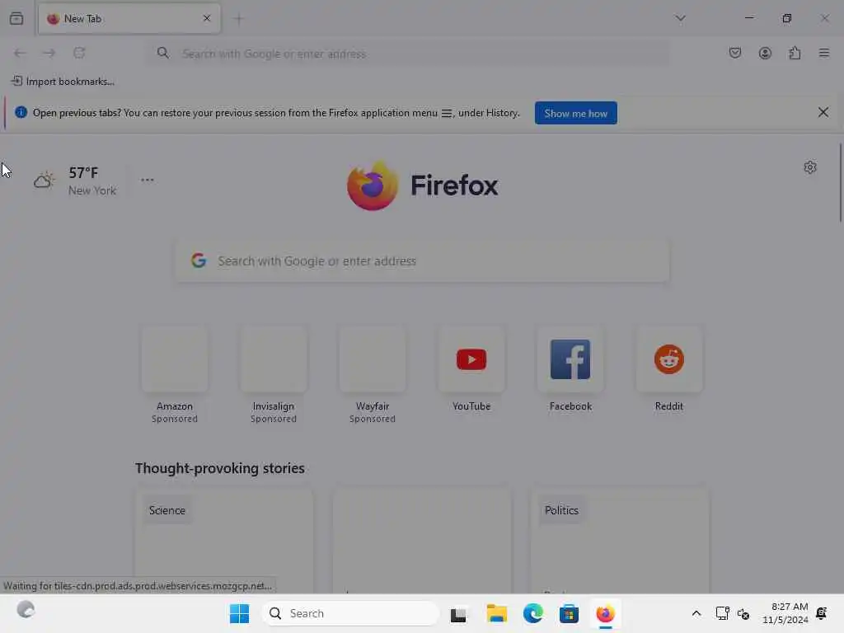Viewport: 844px width, 633px height.
Task: Open the Science story card
Action: tap(224, 541)
